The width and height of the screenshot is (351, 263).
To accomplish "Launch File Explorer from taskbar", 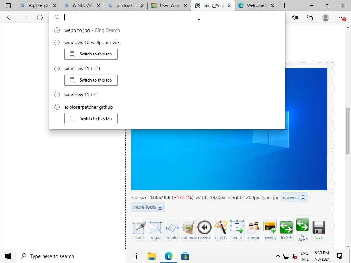I will pos(152,256).
